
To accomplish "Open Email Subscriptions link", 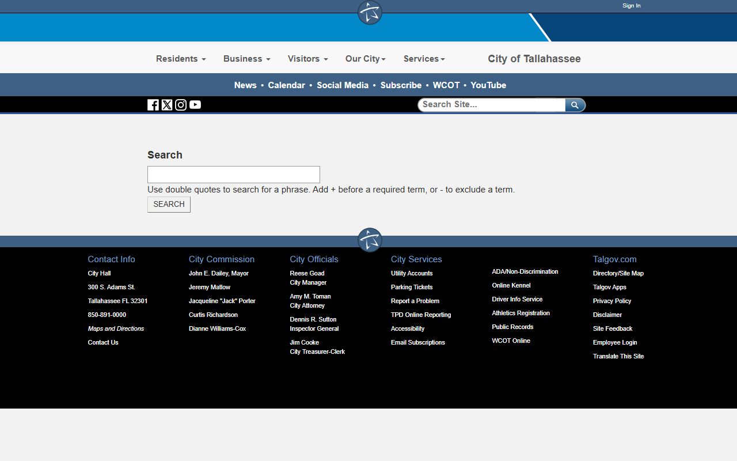I will [x=418, y=342].
